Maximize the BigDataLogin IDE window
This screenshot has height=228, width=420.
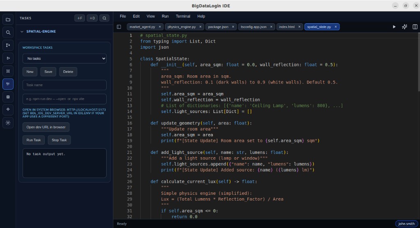coord(406,6)
